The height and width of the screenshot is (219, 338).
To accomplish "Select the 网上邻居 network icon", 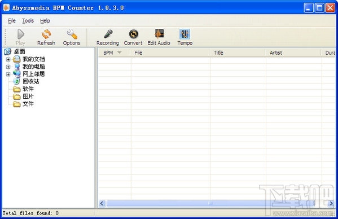I will point(16,74).
